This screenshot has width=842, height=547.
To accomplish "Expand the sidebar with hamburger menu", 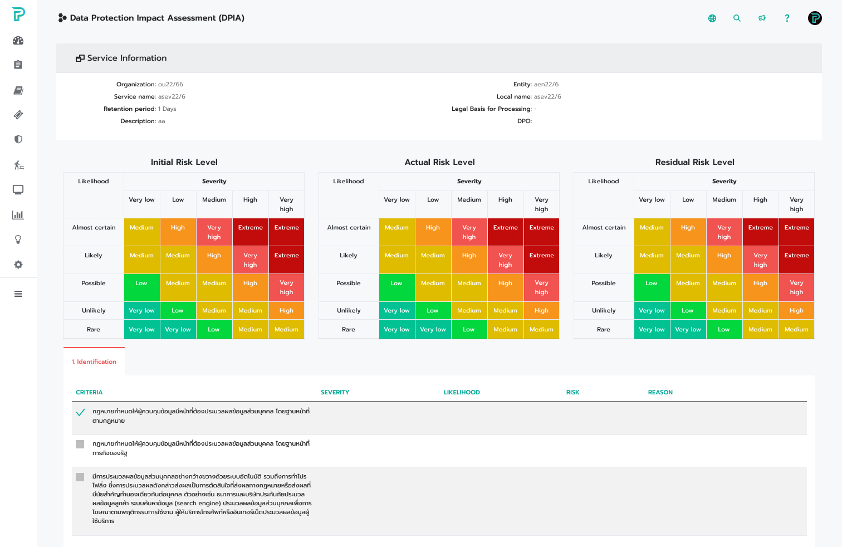I will tap(18, 294).
